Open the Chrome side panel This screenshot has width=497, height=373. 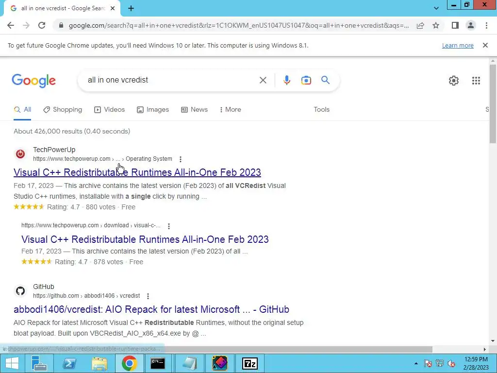click(x=455, y=25)
